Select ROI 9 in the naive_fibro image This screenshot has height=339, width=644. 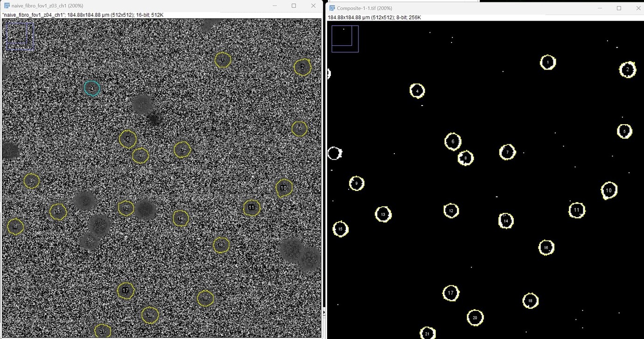coord(31,181)
